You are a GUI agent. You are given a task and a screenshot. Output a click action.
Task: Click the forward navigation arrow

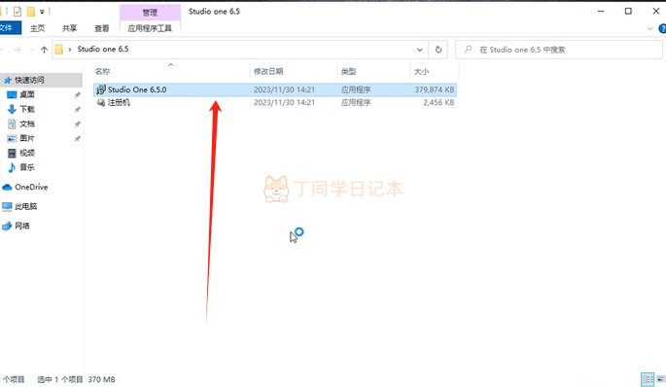click(18, 50)
